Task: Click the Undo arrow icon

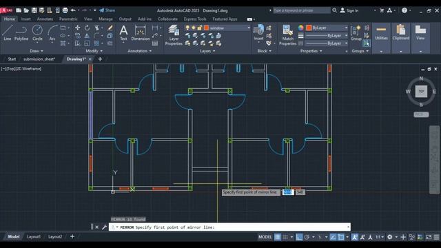Action: click(73, 10)
